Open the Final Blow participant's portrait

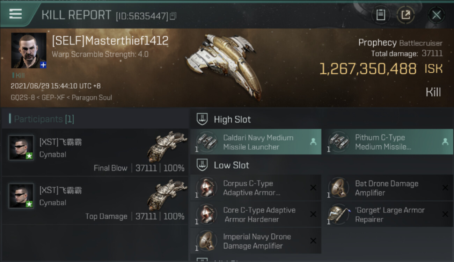tap(21, 148)
